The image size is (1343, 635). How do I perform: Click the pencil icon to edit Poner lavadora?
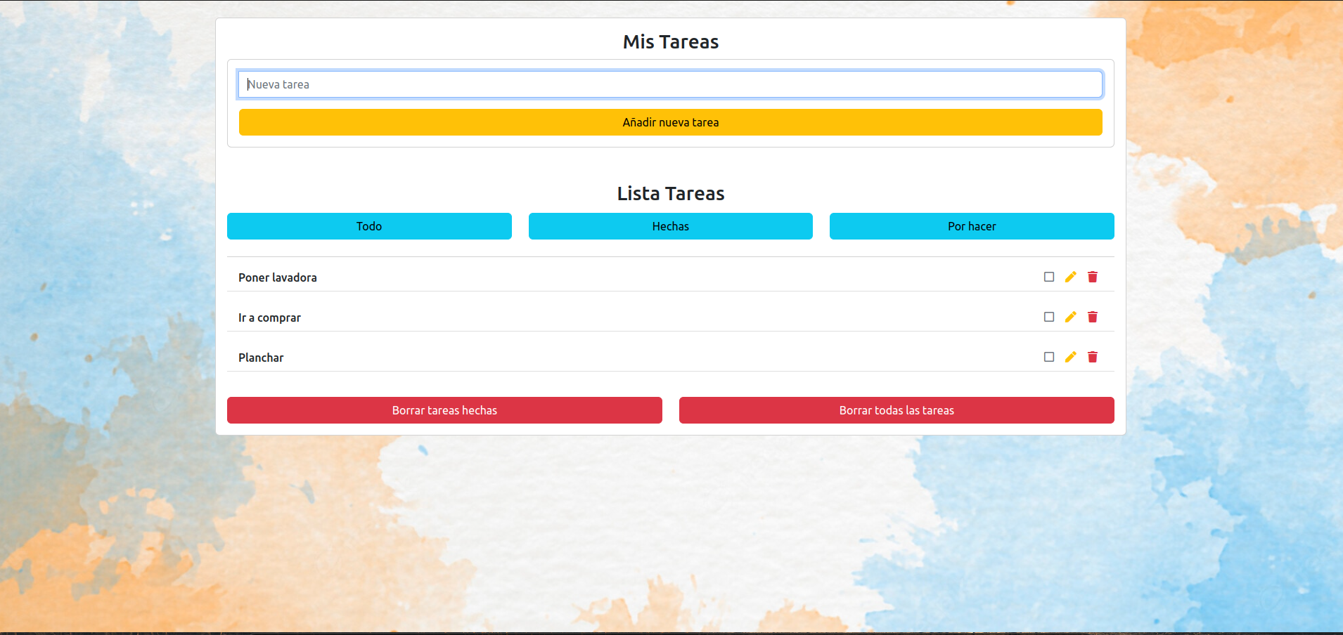(1070, 277)
